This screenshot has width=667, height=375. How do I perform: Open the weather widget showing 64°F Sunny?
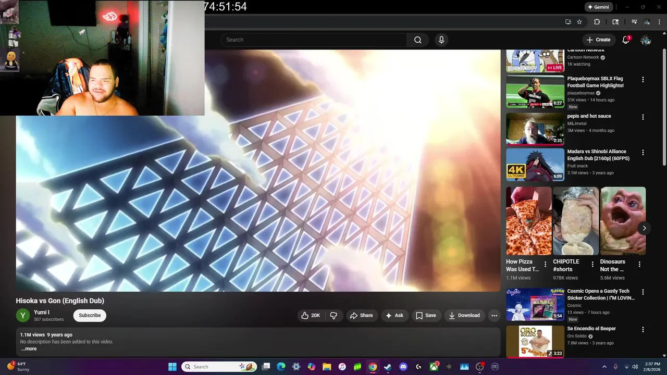pyautogui.click(x=19, y=367)
